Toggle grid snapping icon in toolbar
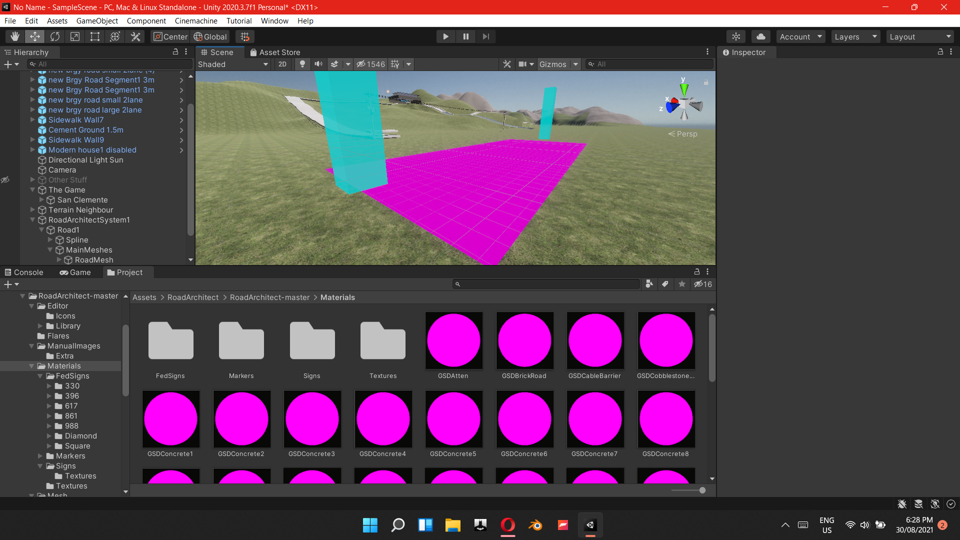Viewport: 960px width, 540px height. point(244,36)
